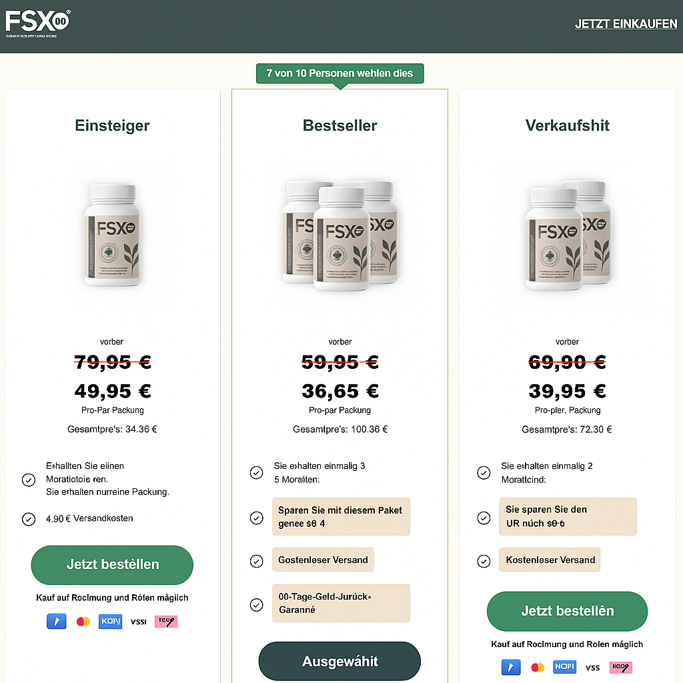Click the checkmark beside Gostenloser Versand in Bestseller
This screenshot has height=683, width=683.
click(256, 561)
